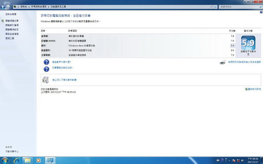
Task: Select the 記憶體 (RAM) row label
Action: click(48, 41)
